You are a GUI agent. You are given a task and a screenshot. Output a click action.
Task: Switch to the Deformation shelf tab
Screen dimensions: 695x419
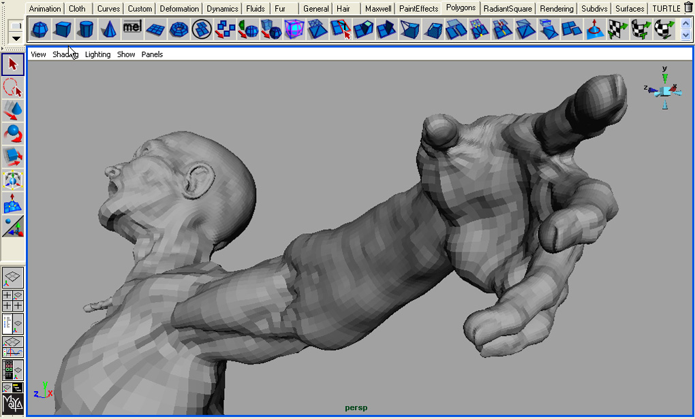pyautogui.click(x=179, y=8)
